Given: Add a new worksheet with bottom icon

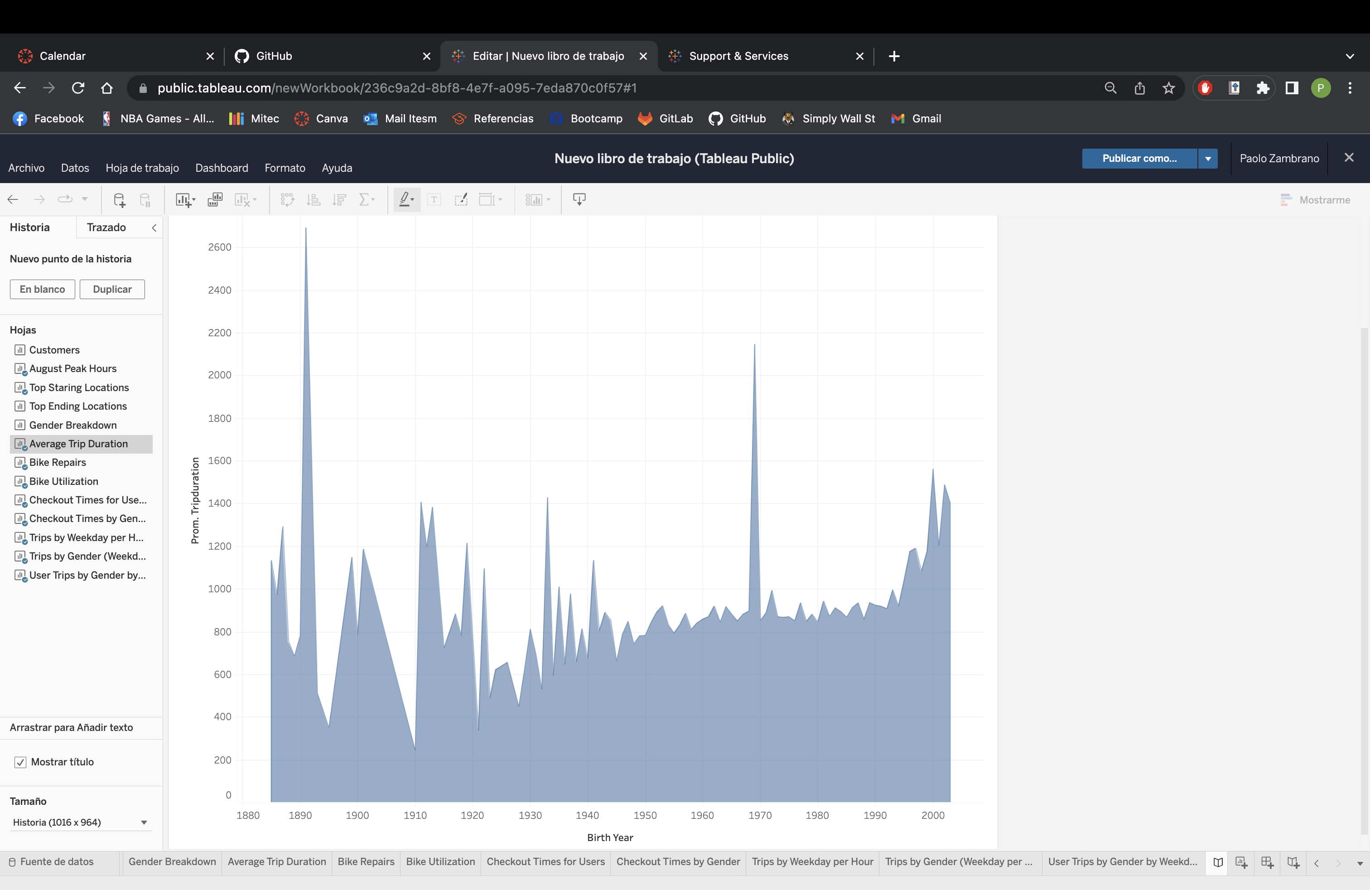Looking at the screenshot, I should (x=1241, y=862).
